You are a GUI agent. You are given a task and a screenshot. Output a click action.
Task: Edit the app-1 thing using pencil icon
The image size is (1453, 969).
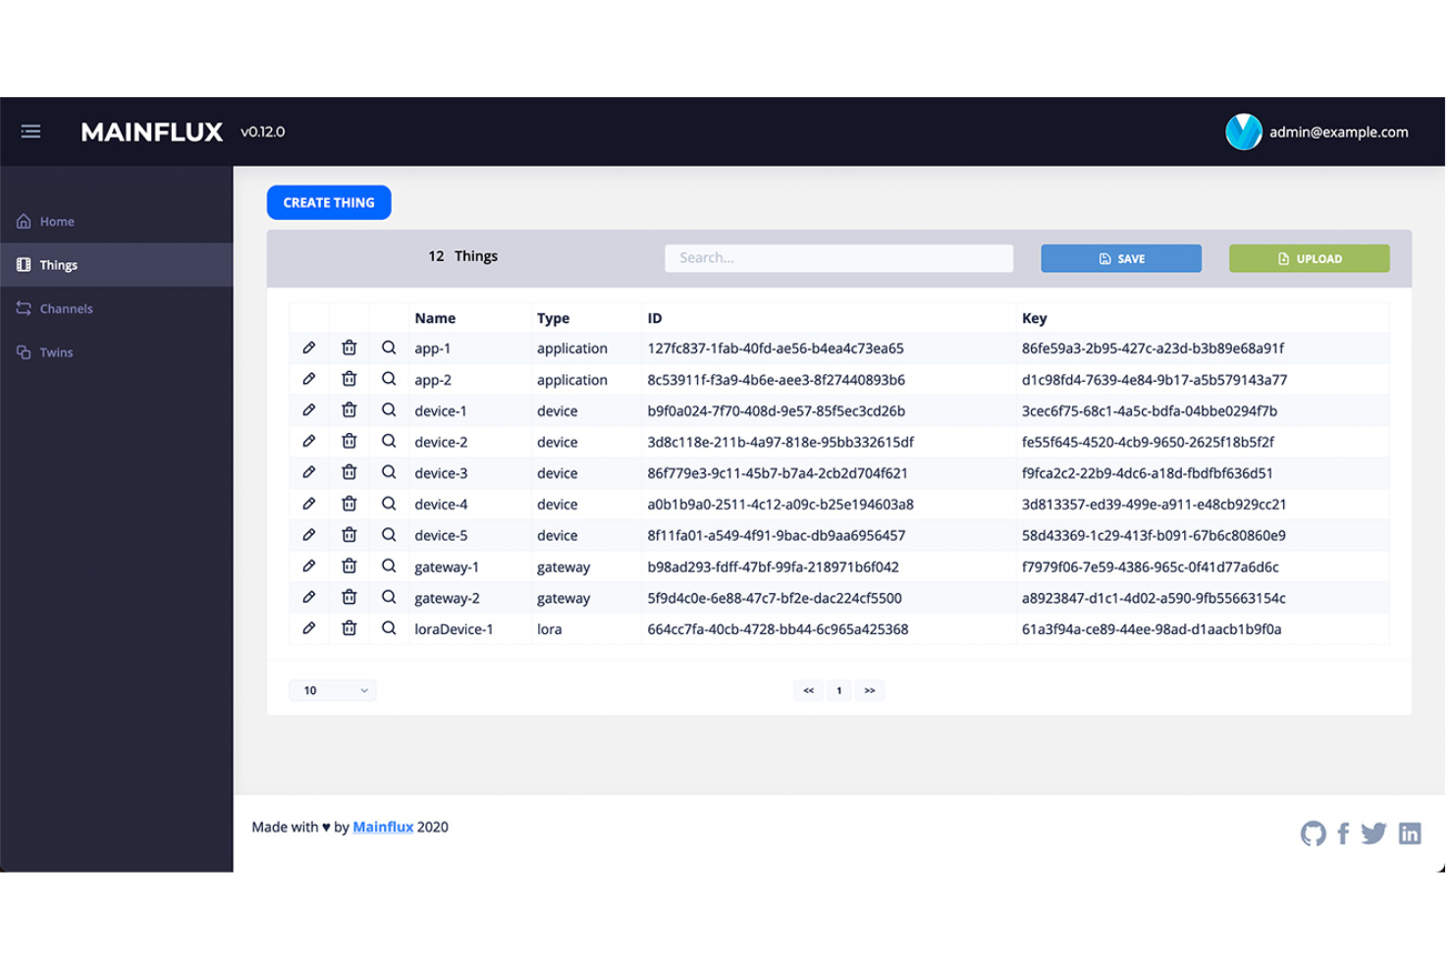(309, 348)
